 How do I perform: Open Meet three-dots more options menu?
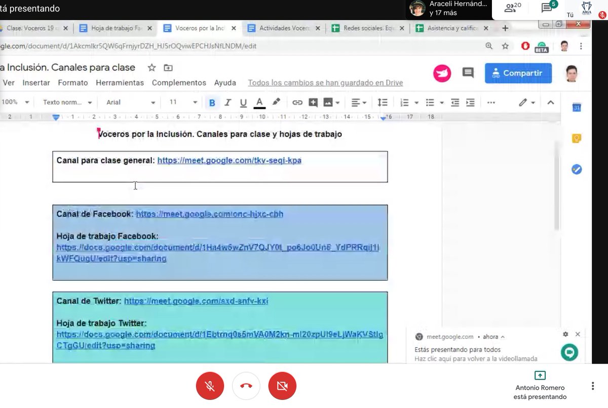click(593, 386)
